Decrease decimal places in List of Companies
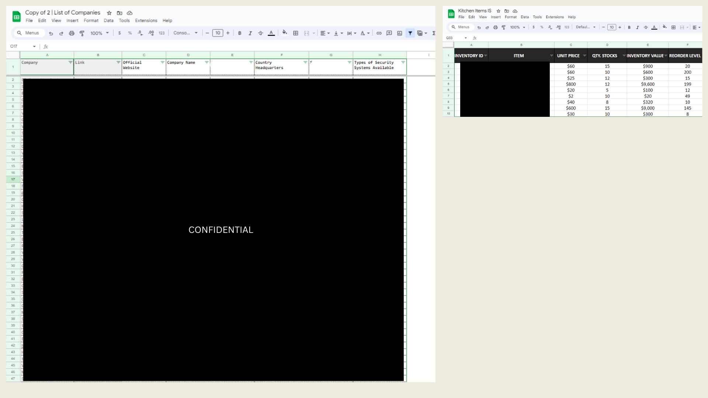 [140, 33]
